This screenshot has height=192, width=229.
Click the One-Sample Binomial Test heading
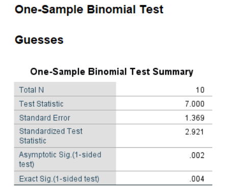coord(89,10)
